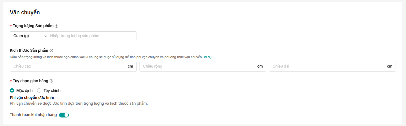This screenshot has height=126, width=406.
Task: Click the cm unit in Chiều dài field
Action: click(x=389, y=66)
